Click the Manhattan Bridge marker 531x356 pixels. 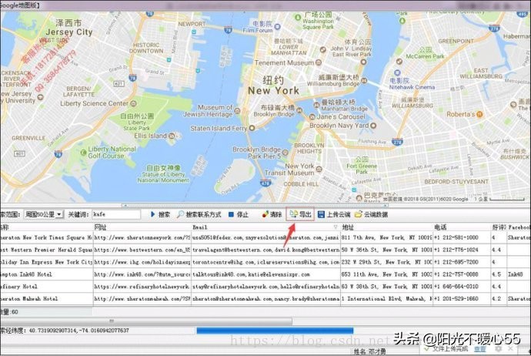point(316,104)
